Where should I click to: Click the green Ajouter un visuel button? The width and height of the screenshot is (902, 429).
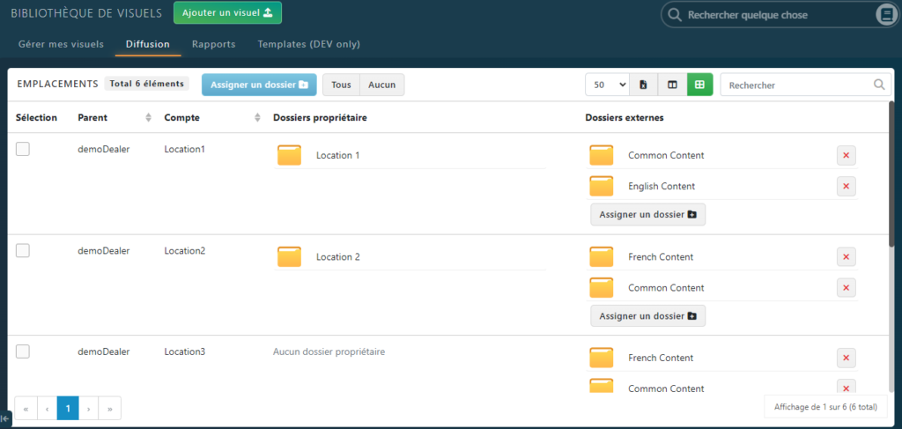pyautogui.click(x=227, y=13)
